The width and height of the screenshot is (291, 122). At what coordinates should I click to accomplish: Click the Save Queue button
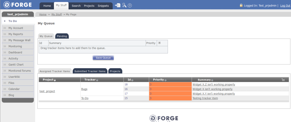pos(103,58)
